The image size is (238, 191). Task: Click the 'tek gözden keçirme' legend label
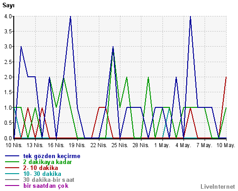point(52,156)
